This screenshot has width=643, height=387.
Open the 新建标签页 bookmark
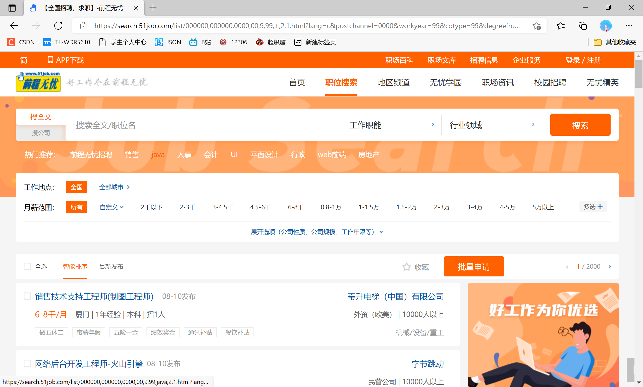point(315,42)
